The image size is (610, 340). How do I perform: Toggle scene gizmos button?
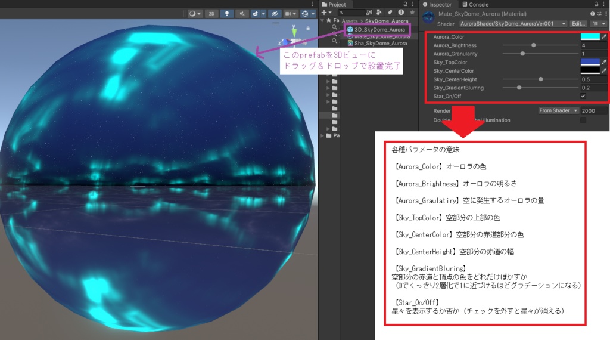point(305,14)
